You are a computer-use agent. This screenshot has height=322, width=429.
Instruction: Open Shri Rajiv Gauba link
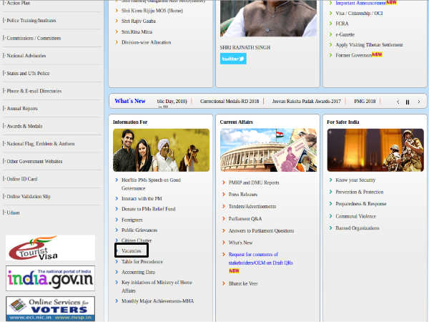click(139, 21)
